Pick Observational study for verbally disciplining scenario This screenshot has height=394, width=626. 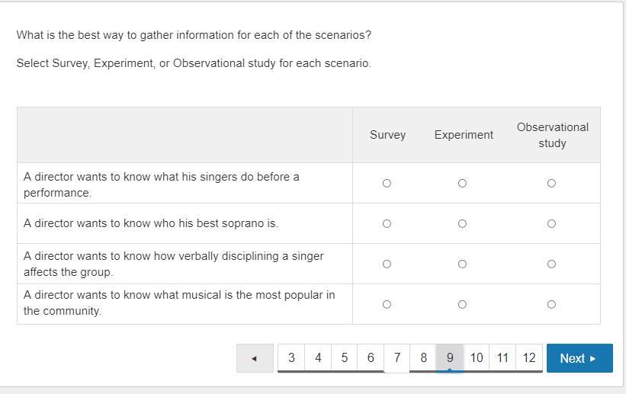(551, 264)
